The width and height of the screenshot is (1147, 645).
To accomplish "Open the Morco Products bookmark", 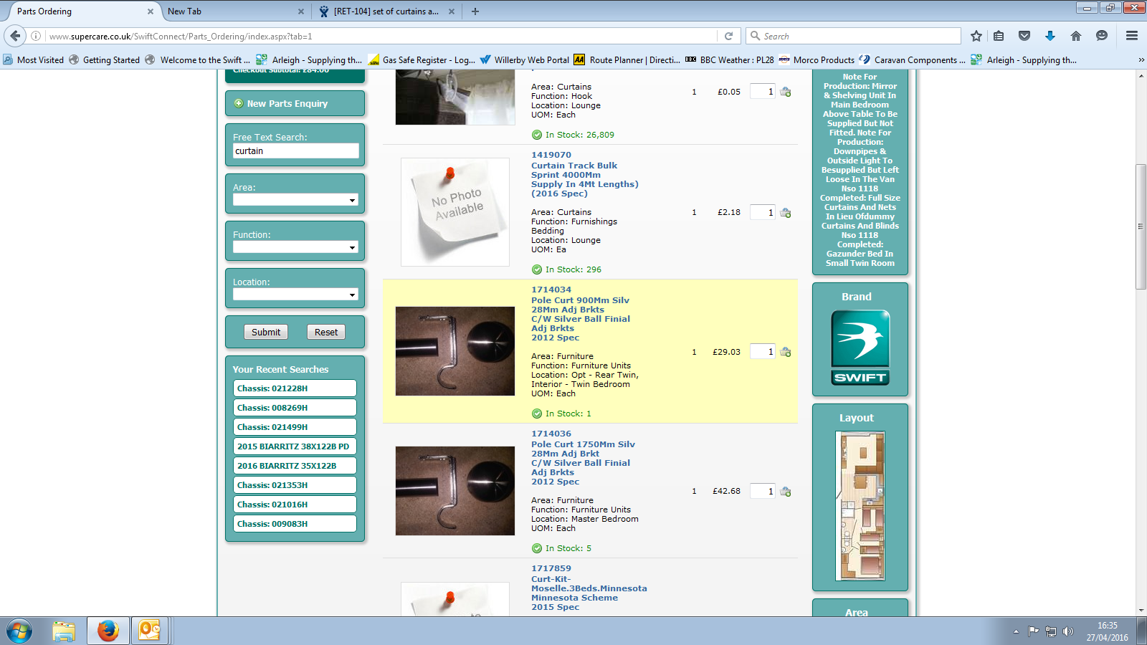I will point(817,60).
